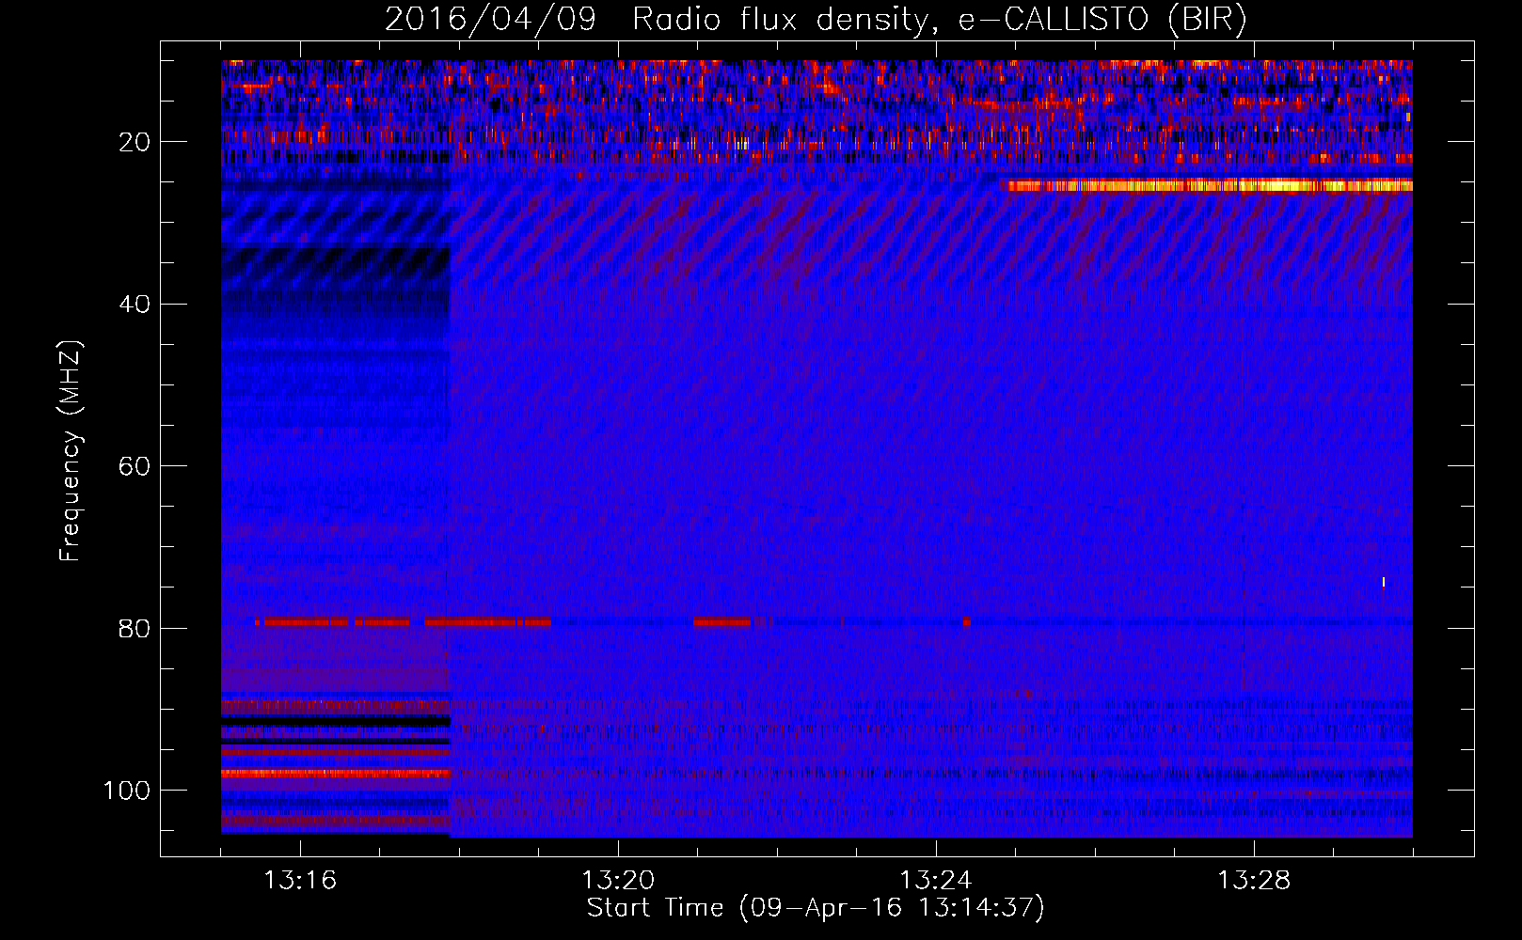
Task: Click the 'Start Time (09-Apr-16 13:14:37)' label
Action: 816,908
